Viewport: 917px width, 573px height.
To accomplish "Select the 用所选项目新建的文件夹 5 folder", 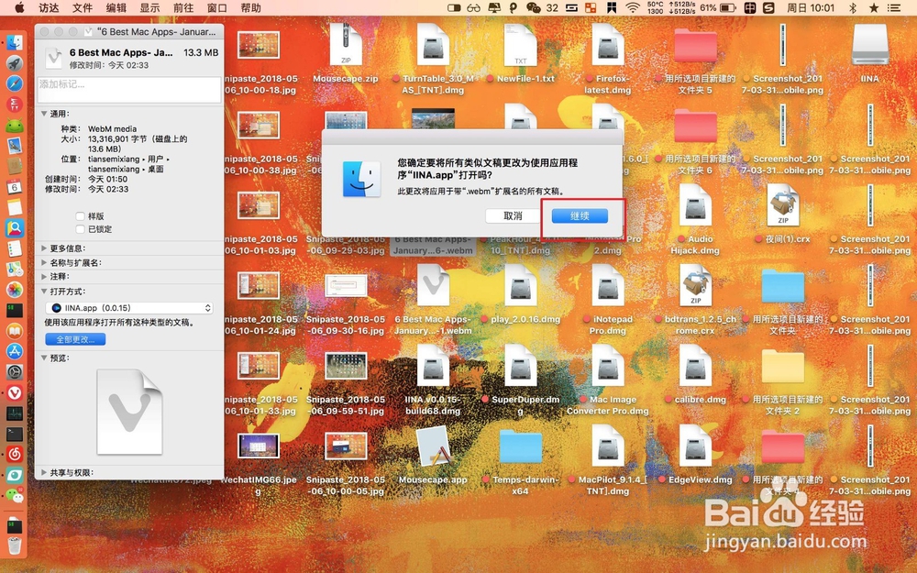I will coord(695,45).
